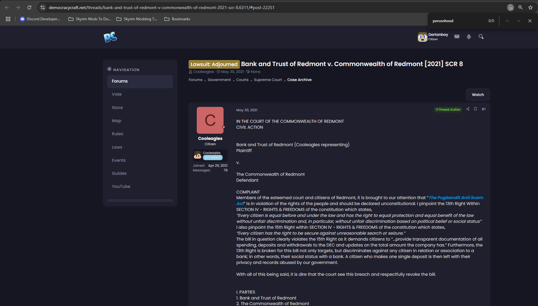
Task: Open the Skyrim Mods To Do bookmarks folder
Action: point(90,19)
